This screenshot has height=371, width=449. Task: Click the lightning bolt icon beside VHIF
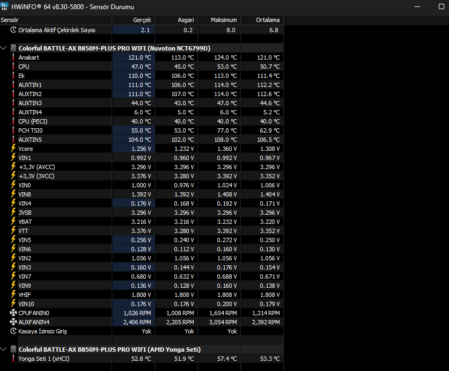point(13,294)
